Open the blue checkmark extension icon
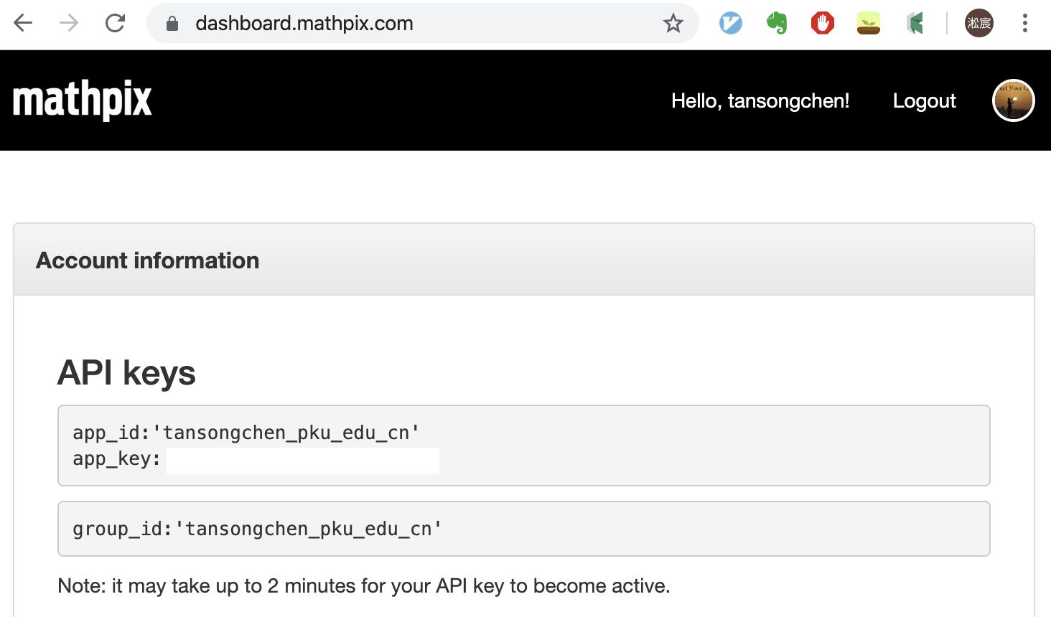 (x=731, y=24)
